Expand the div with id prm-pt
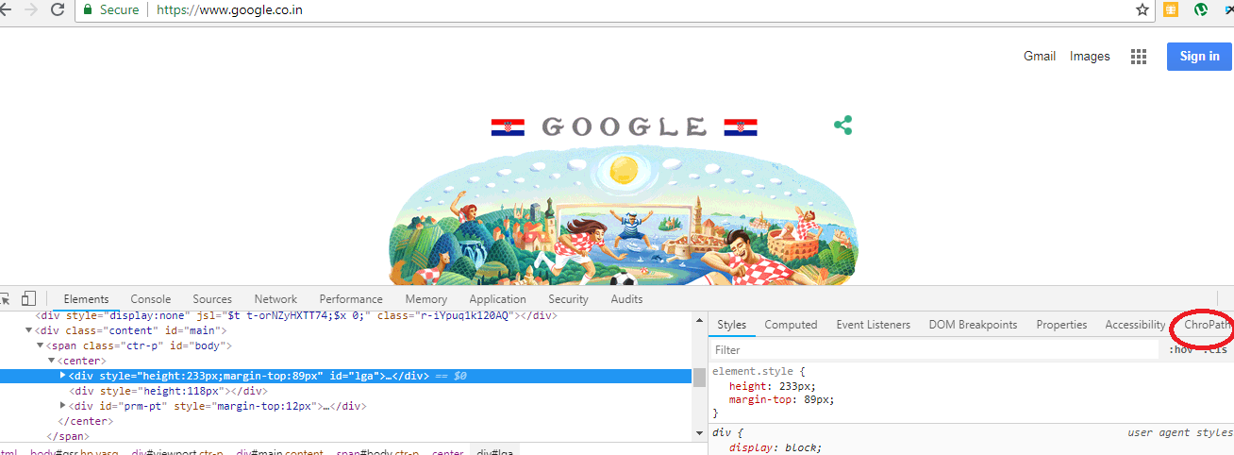 pos(63,406)
